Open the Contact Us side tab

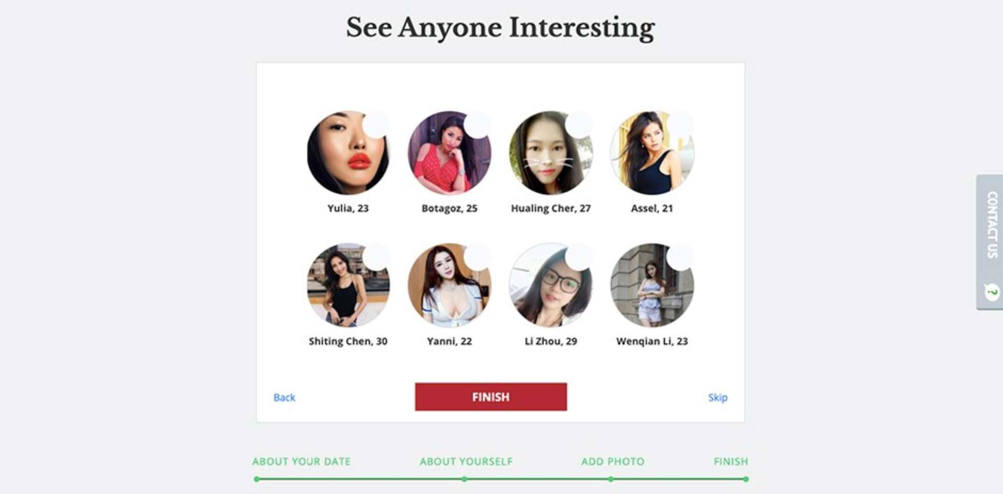pos(990,242)
